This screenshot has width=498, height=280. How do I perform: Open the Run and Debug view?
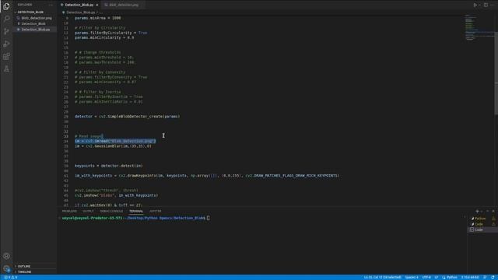pos(6,44)
